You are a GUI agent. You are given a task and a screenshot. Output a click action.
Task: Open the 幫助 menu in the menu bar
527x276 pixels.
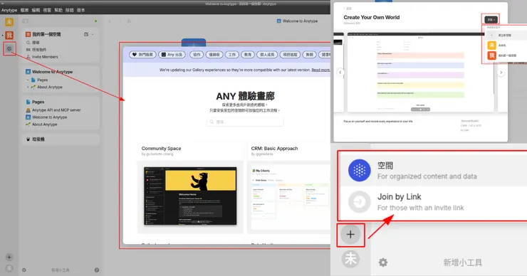(x=58, y=10)
